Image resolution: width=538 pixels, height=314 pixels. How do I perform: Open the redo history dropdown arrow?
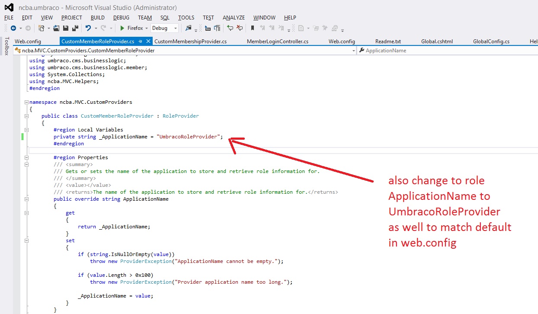pyautogui.click(x=111, y=29)
